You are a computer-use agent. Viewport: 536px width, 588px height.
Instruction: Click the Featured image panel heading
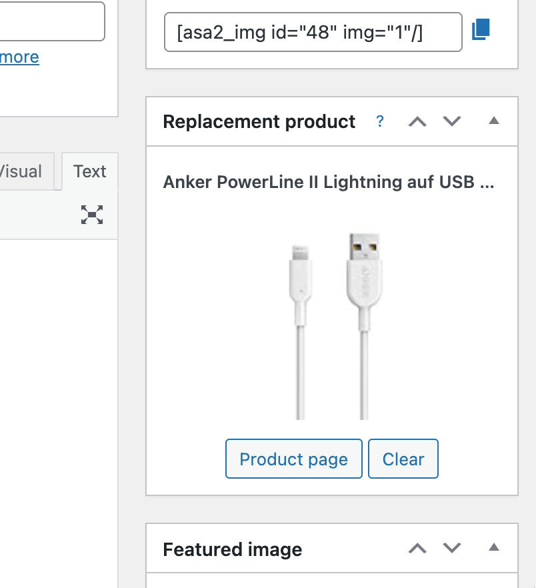[x=233, y=549]
